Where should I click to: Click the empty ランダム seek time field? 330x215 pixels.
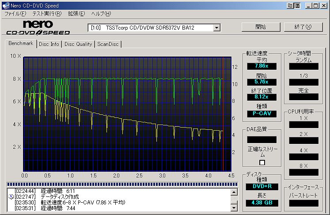(x=303, y=67)
